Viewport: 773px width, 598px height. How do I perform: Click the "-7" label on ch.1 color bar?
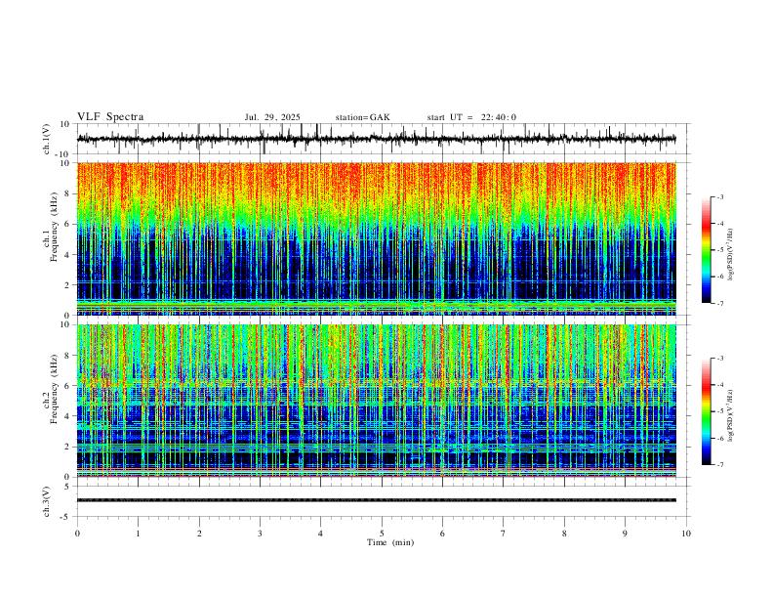point(720,304)
